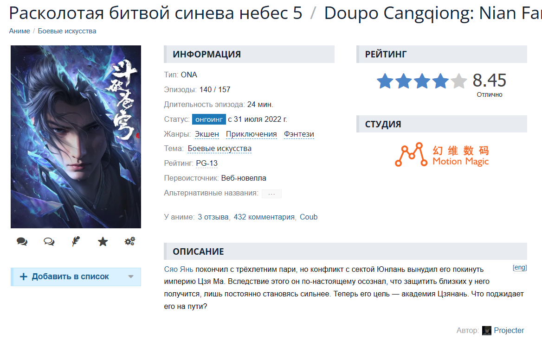Switch description to English via eng

[x=520, y=267]
